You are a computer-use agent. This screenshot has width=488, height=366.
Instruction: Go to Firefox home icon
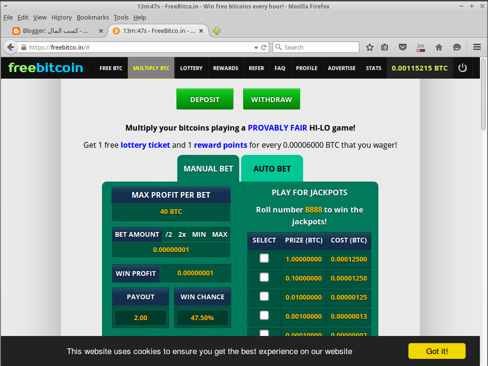point(439,47)
